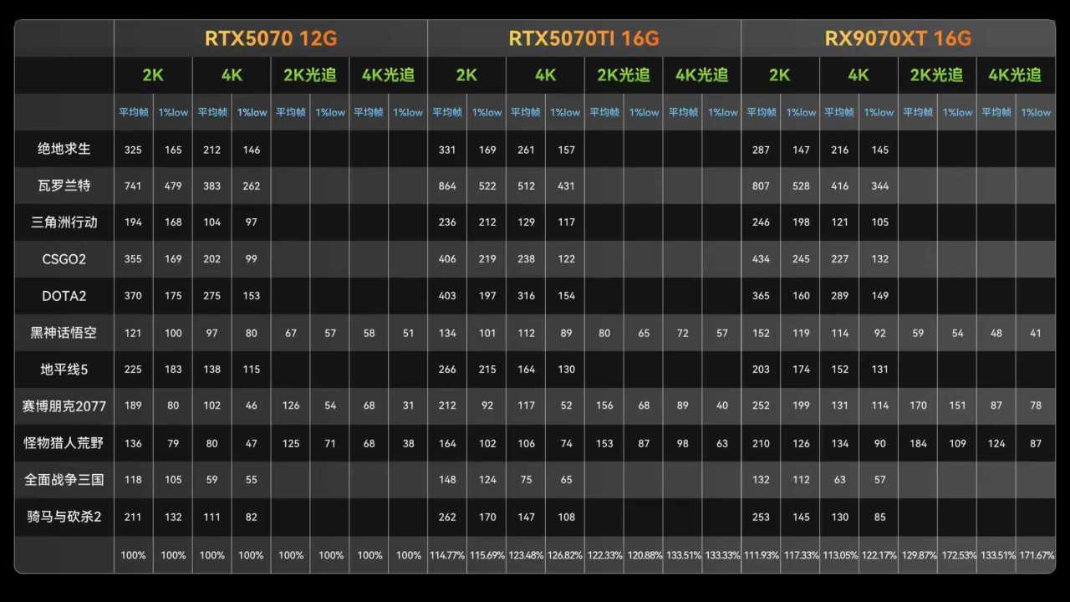
Task: Click value 370 in the DOTA2 row
Action: (x=134, y=296)
